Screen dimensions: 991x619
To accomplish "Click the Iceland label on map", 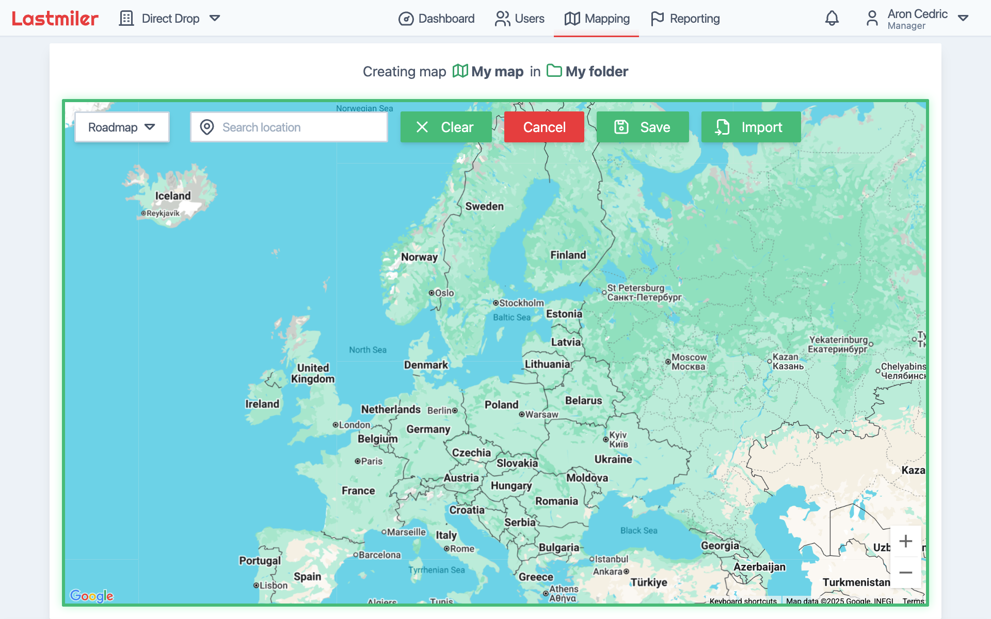I will click(173, 196).
